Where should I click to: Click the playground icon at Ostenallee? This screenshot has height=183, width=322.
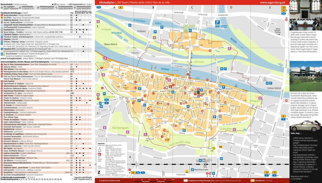[x=234, y=130]
